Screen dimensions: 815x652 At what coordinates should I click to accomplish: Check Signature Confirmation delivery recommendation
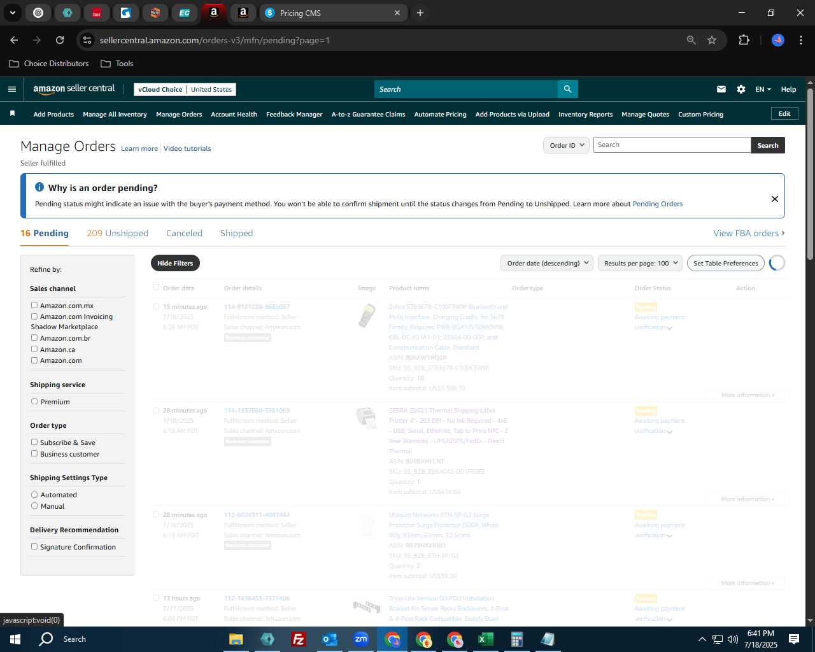click(x=34, y=546)
